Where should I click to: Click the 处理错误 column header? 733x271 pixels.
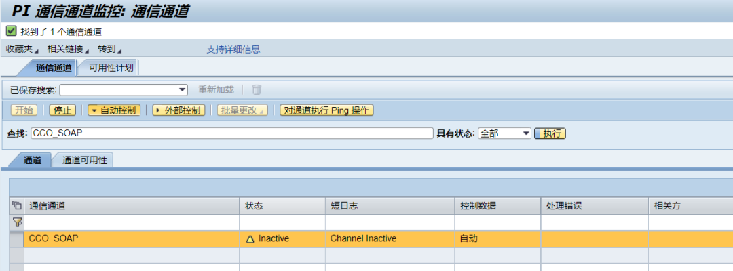[x=595, y=206]
